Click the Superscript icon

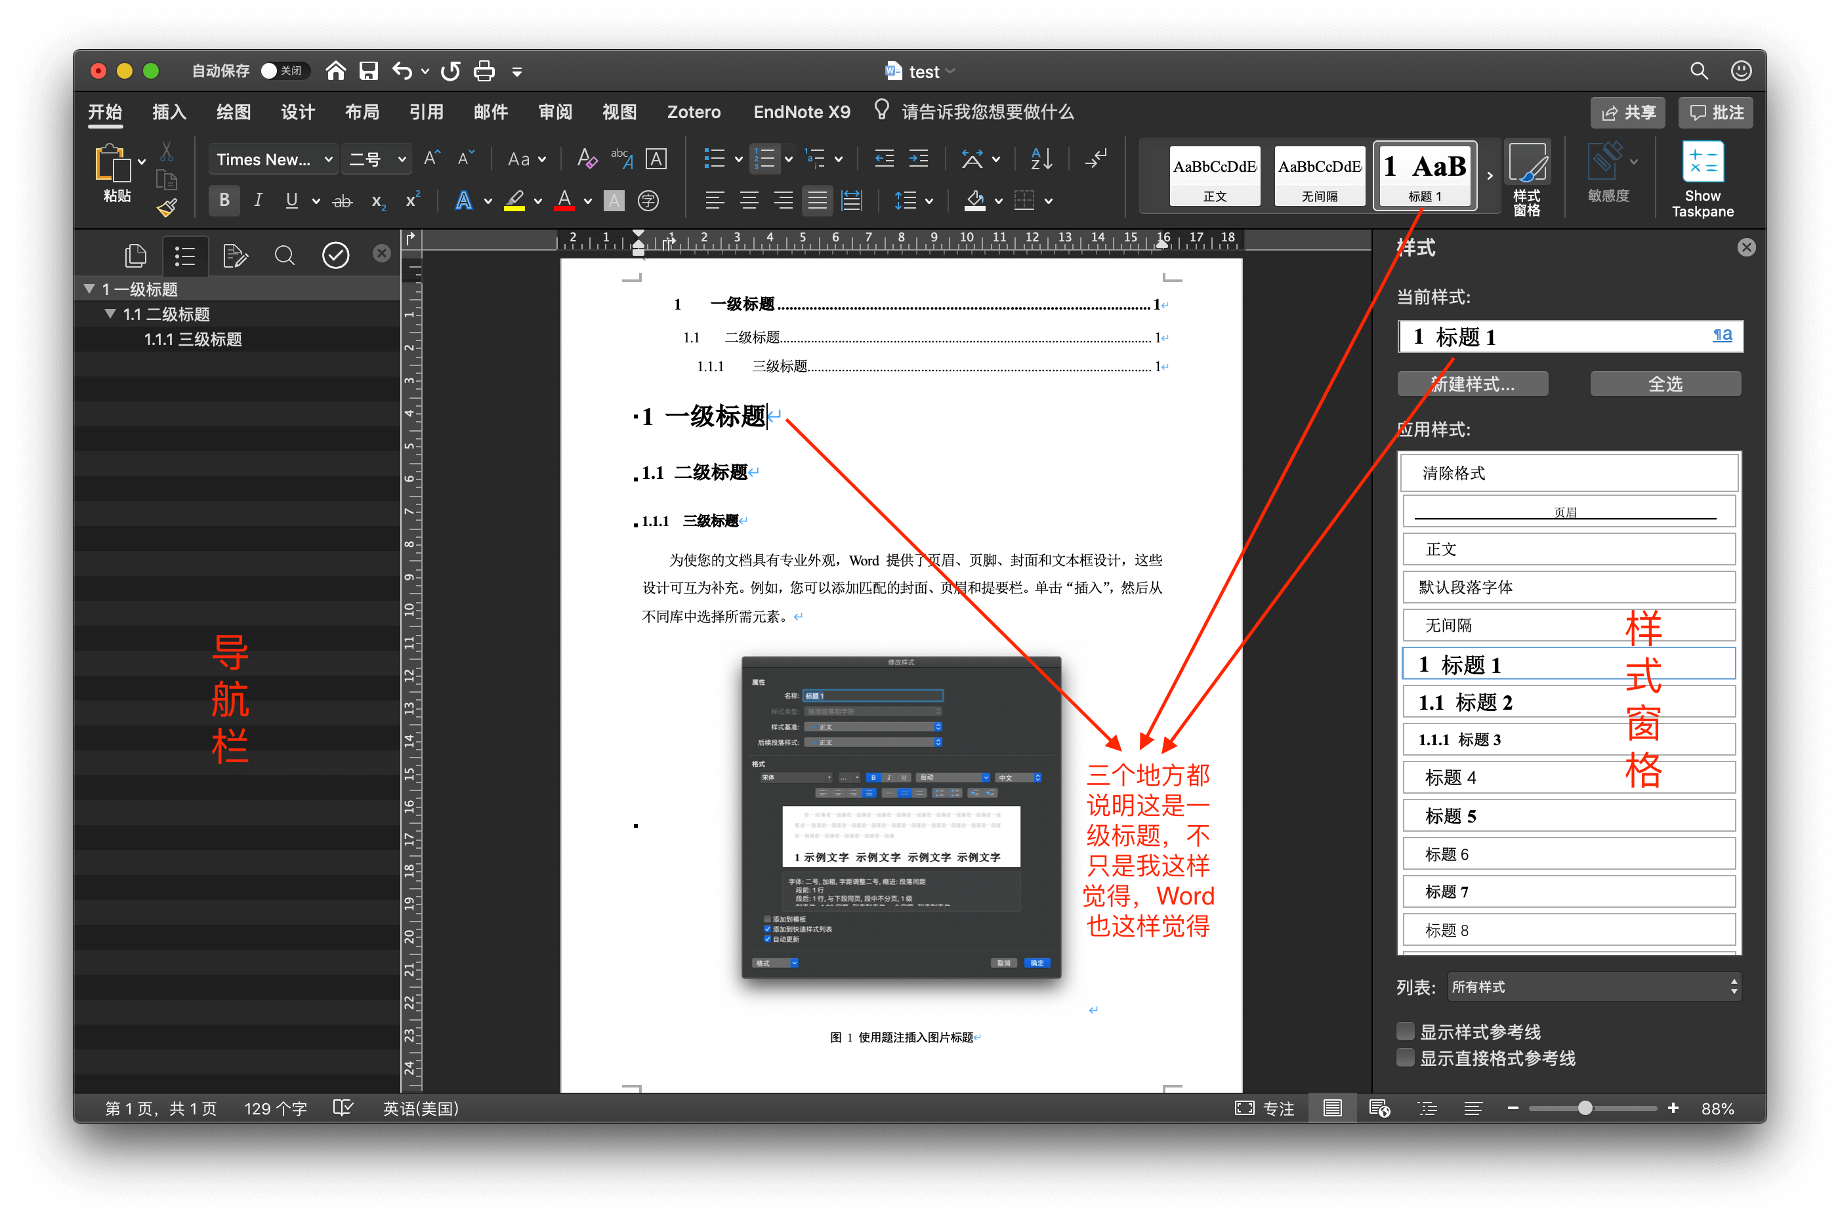point(413,201)
